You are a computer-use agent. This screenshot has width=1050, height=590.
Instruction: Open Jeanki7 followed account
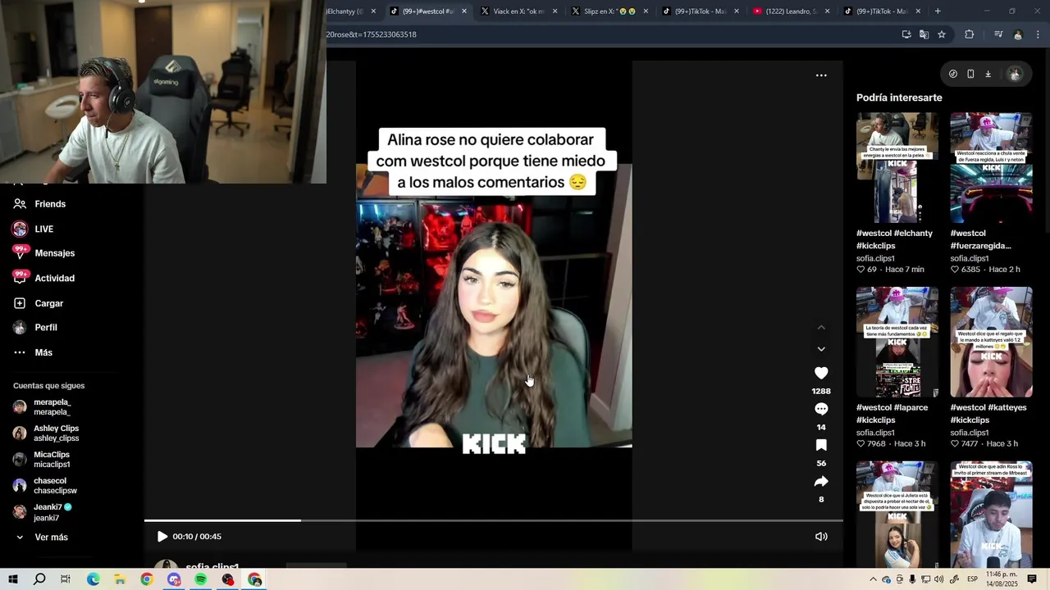click(51, 512)
